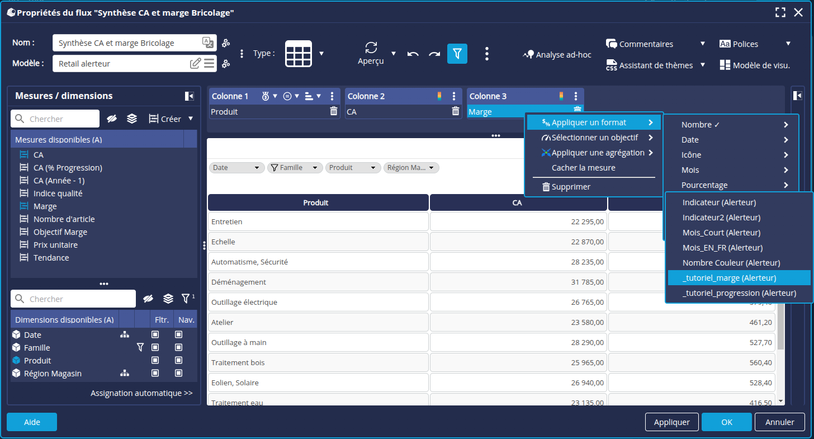Click the color palette icon on Colonne 2
The image size is (814, 439).
click(439, 96)
